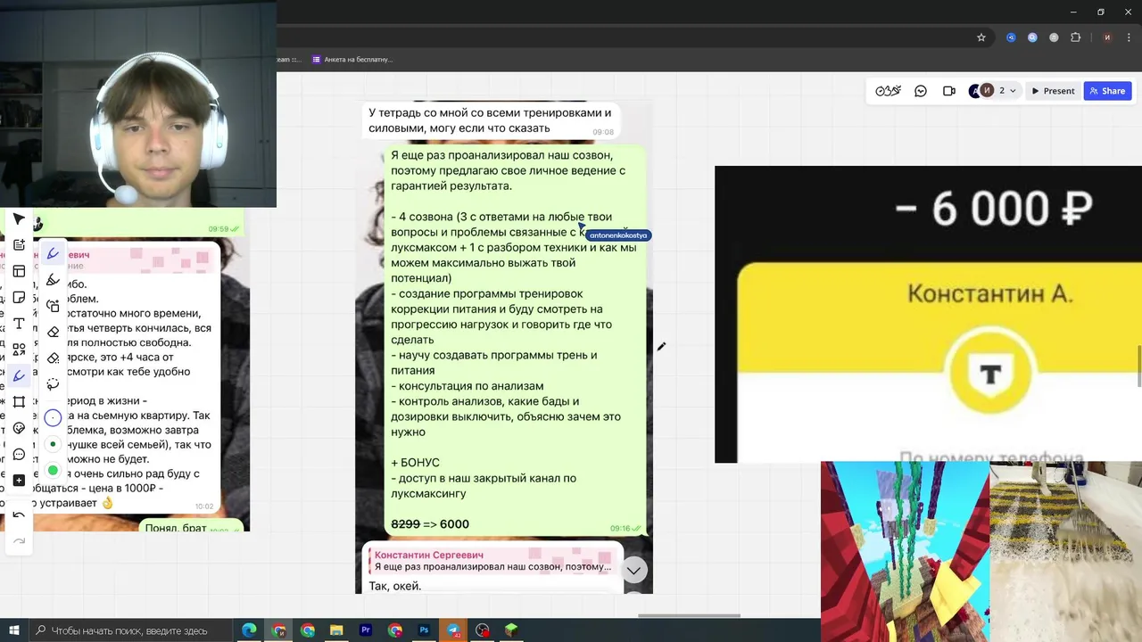The image size is (1142, 642).
Task: Click the '+ БОНУС' line in message
Action: [415, 463]
